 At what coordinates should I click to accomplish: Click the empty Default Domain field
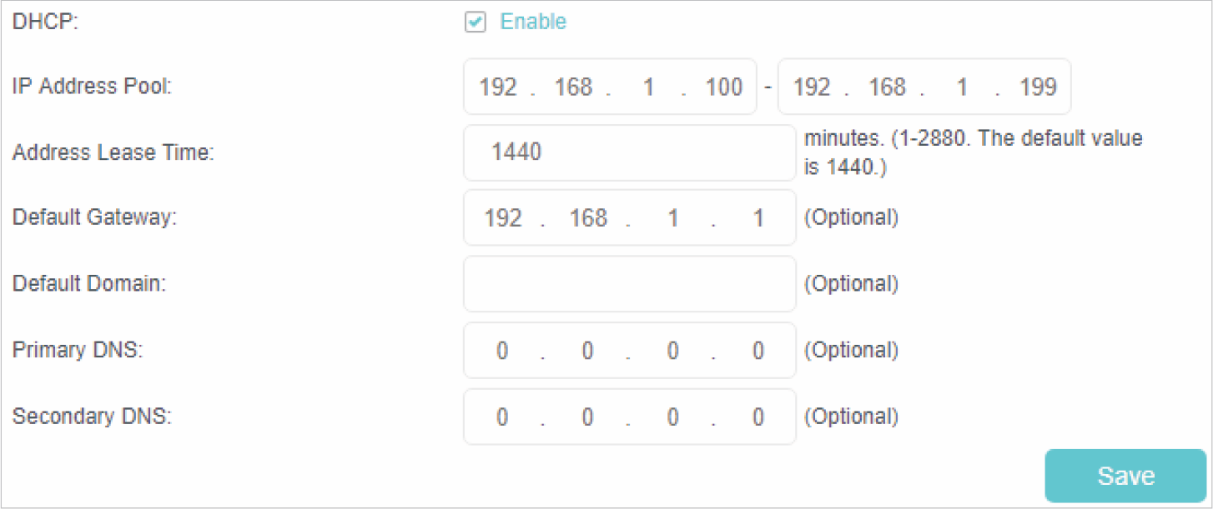pos(629,283)
